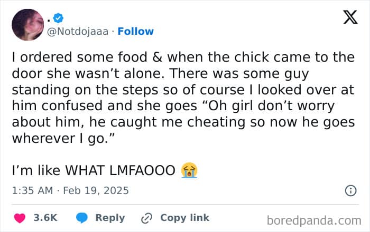Image resolution: width=370 pixels, height=232 pixels.
Task: Like the tweet with the heart icon
Action: click(20, 218)
